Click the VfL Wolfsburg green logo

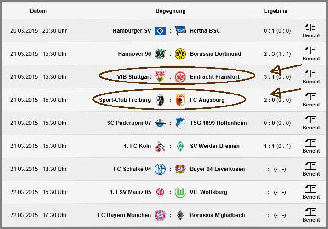pos(180,192)
